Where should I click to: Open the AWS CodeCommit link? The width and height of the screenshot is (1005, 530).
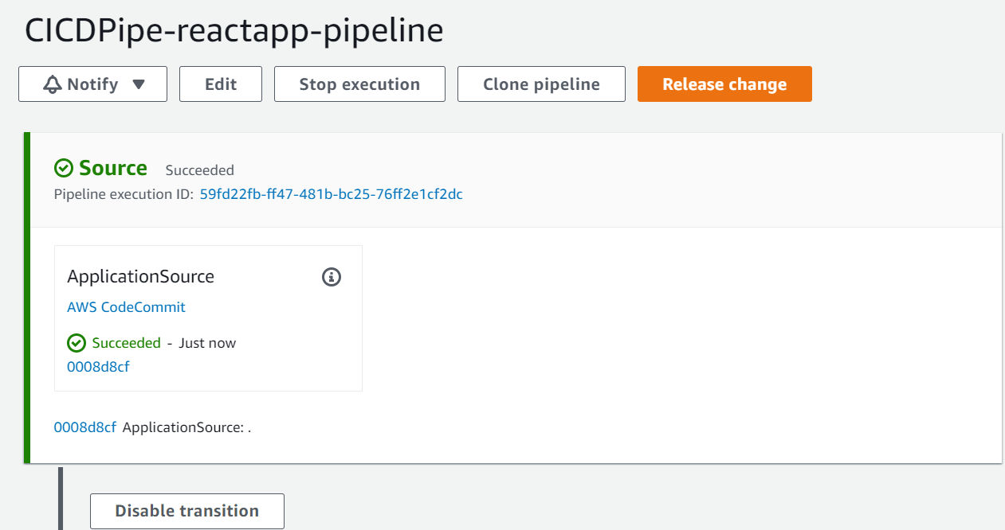pyautogui.click(x=125, y=306)
